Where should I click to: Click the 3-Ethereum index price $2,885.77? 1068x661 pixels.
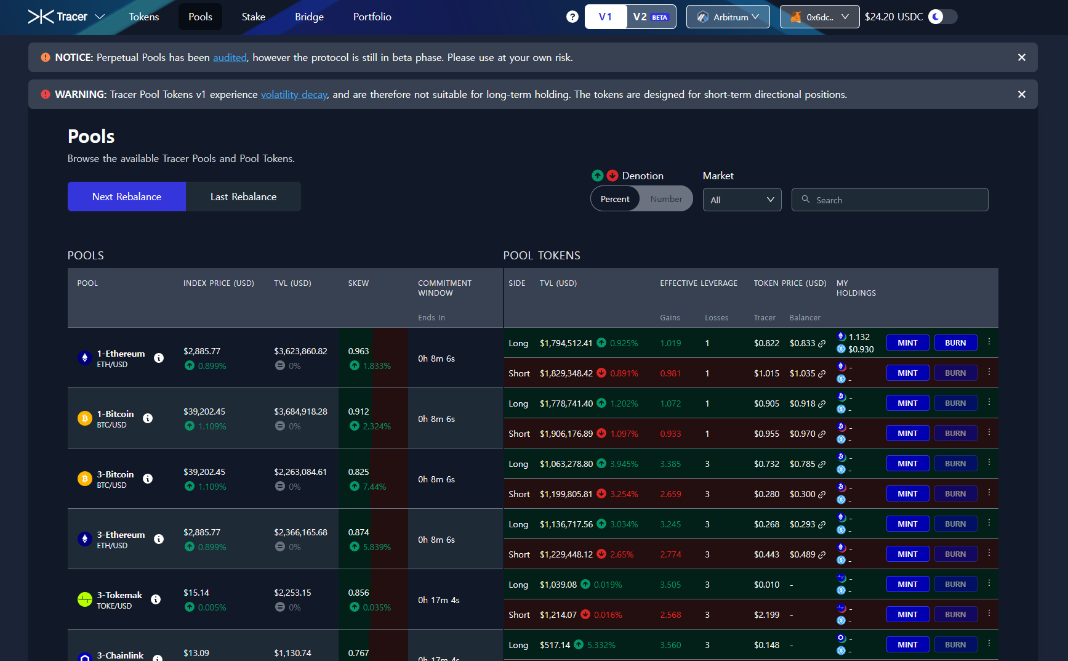click(202, 532)
